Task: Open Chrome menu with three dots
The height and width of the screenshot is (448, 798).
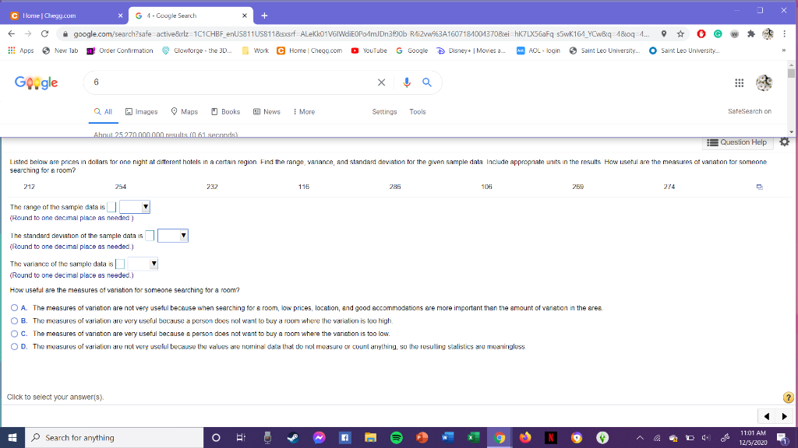Action: click(x=784, y=34)
